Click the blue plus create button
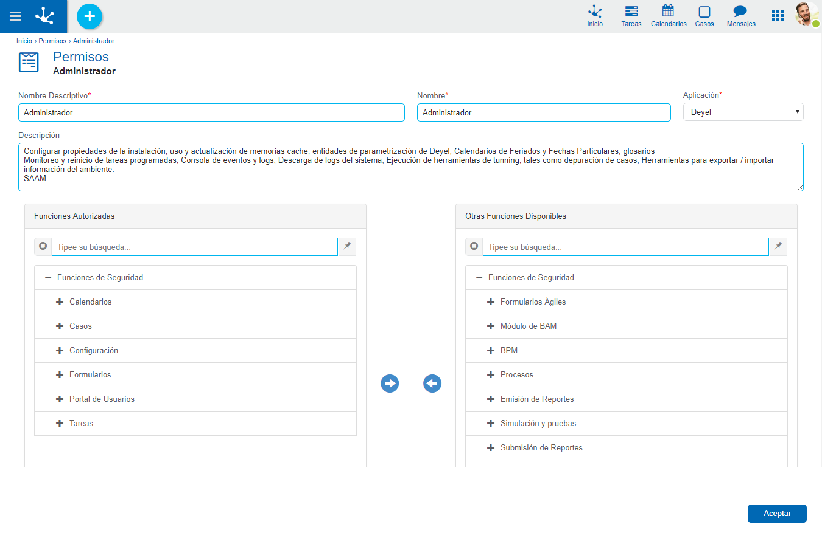 pyautogui.click(x=90, y=16)
